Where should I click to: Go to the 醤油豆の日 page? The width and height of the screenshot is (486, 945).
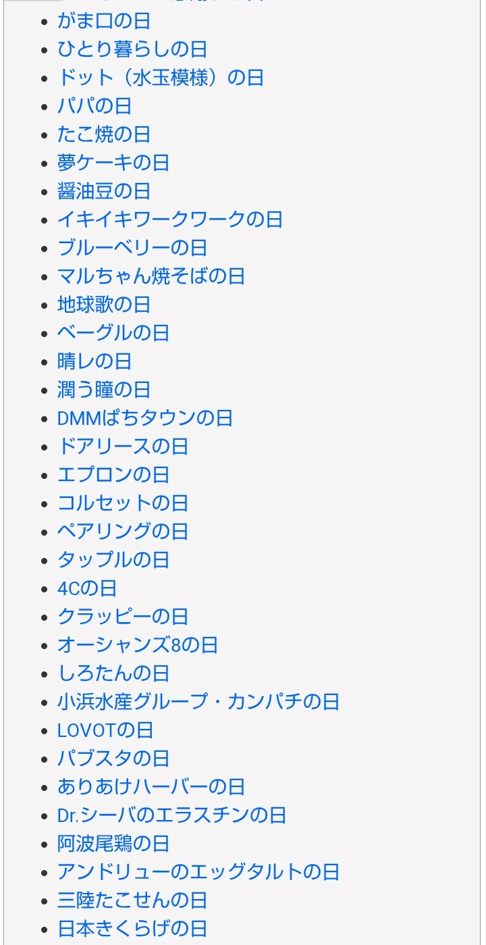[104, 191]
